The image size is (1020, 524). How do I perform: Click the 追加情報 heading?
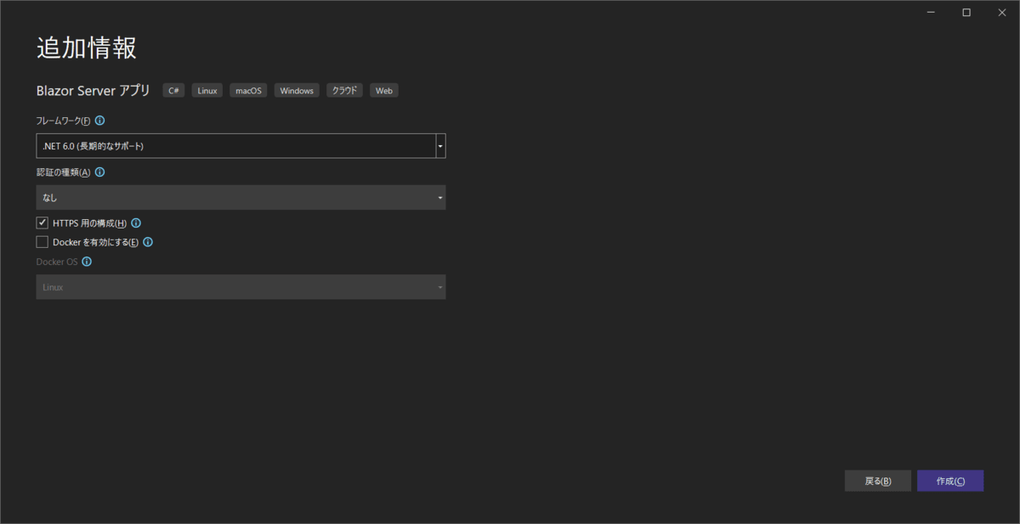(87, 48)
